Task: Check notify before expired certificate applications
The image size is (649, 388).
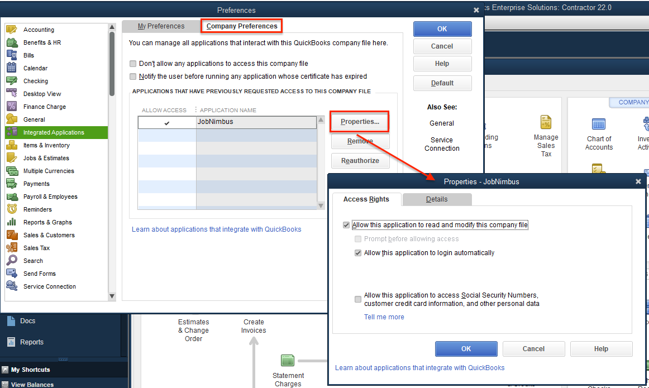Action: 133,76
